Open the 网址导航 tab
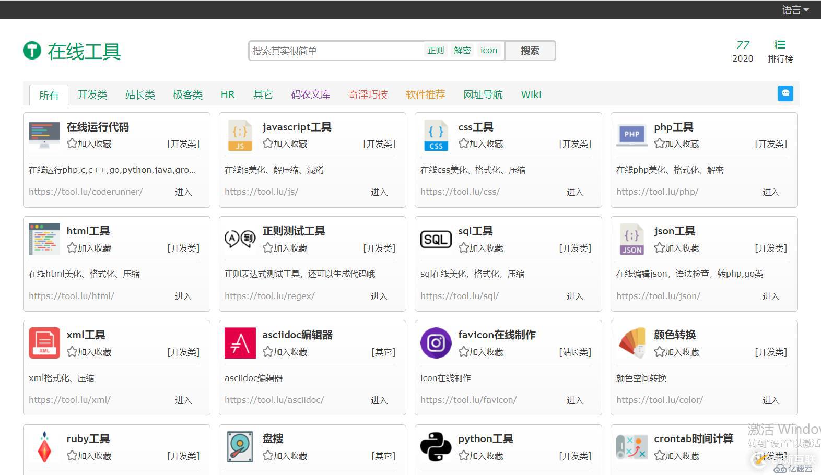Image resolution: width=821 pixels, height=475 pixels. pyautogui.click(x=483, y=94)
